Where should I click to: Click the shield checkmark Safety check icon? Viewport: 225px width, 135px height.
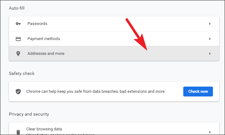click(18, 92)
